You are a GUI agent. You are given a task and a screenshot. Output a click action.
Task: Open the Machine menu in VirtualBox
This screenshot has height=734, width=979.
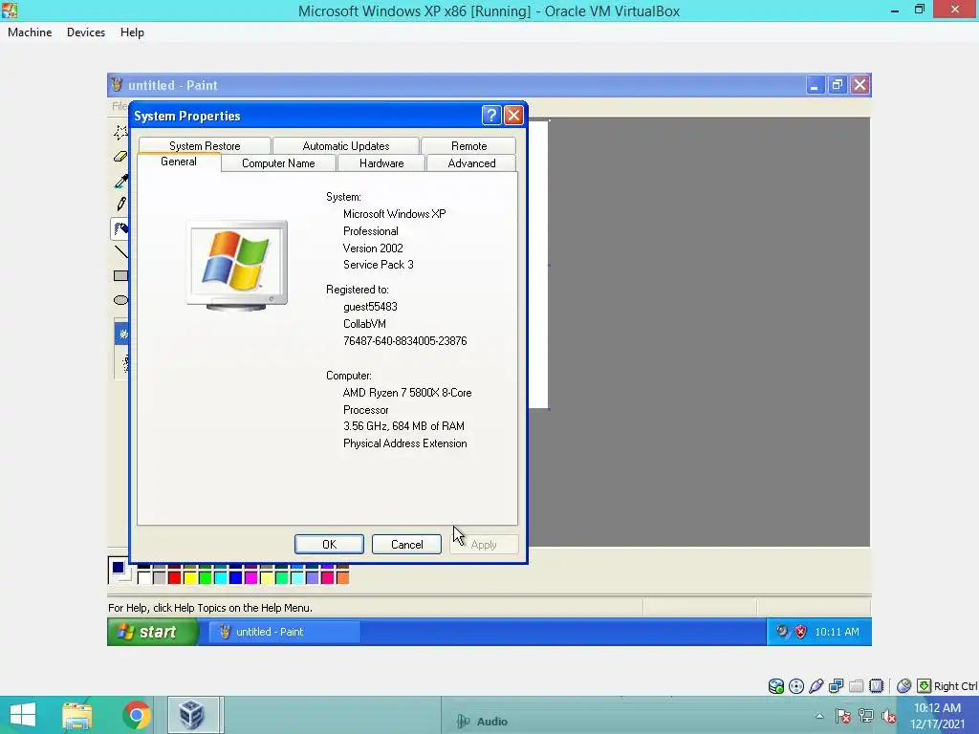[30, 32]
